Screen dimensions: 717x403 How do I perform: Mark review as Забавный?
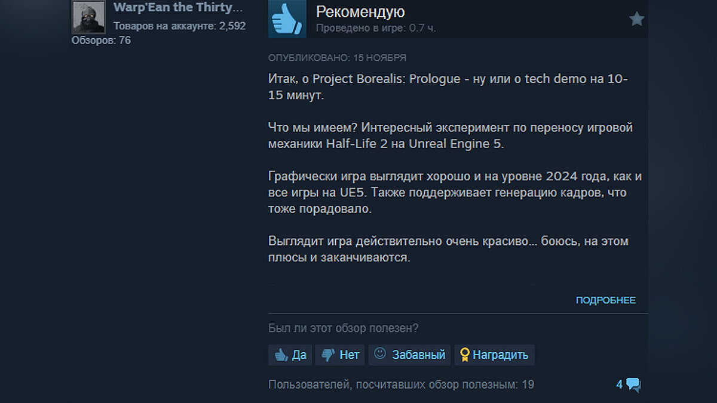(410, 355)
